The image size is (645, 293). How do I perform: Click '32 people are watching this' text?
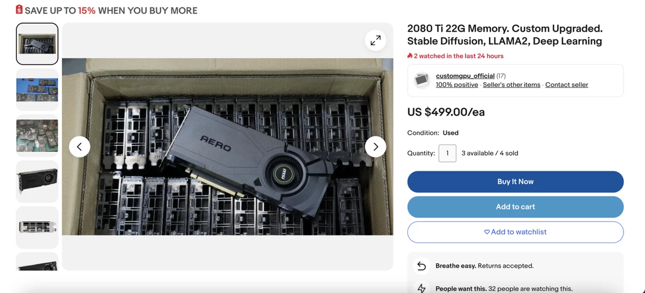(531, 289)
